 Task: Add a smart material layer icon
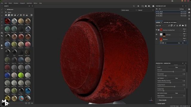(180, 26)
